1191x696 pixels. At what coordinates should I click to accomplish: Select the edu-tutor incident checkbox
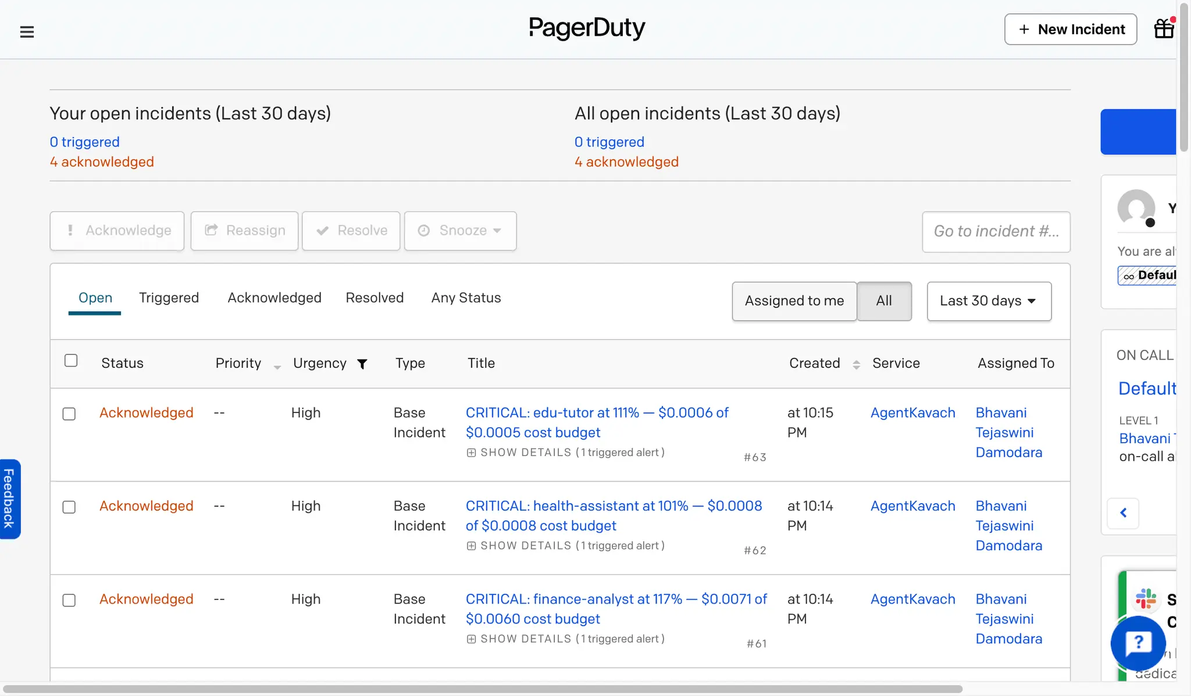click(69, 414)
